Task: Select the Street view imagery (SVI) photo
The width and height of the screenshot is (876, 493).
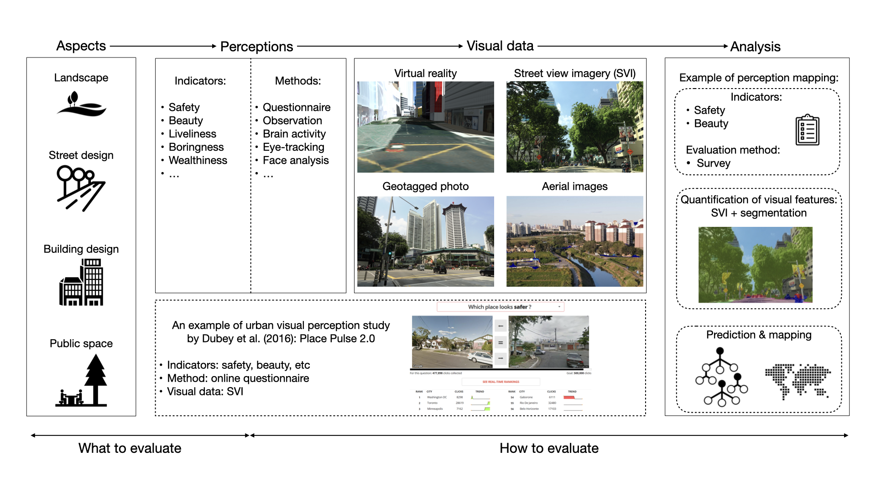Action: 575,127
